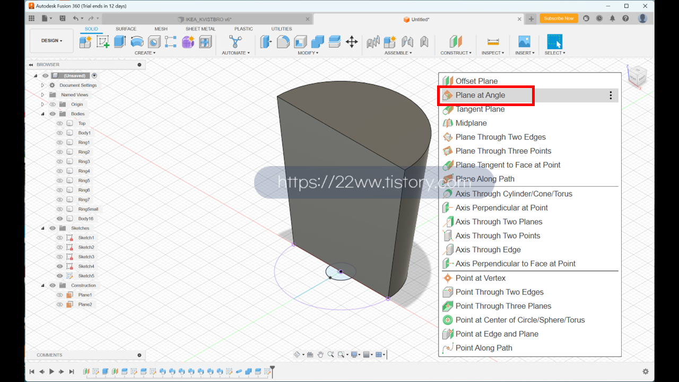Click the notifications bell icon

[x=612, y=19]
